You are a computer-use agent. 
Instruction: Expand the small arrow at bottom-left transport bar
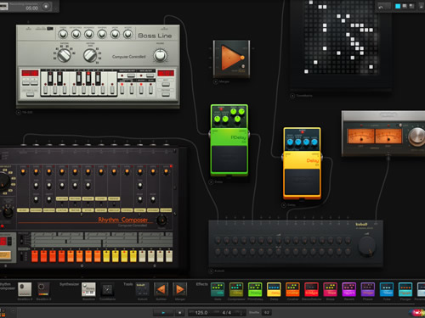[x=13, y=311]
